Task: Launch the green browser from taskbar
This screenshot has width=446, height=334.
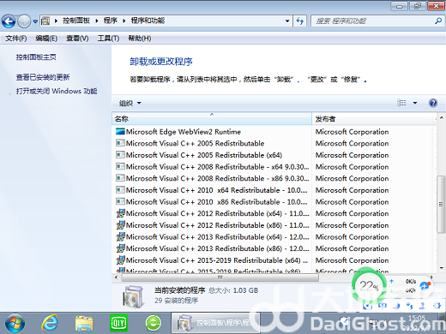Action: point(154,323)
